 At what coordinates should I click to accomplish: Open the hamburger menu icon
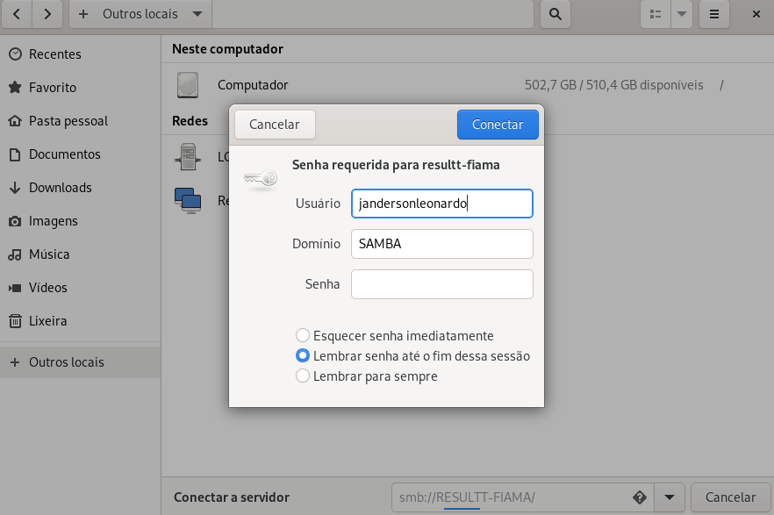pyautogui.click(x=714, y=14)
